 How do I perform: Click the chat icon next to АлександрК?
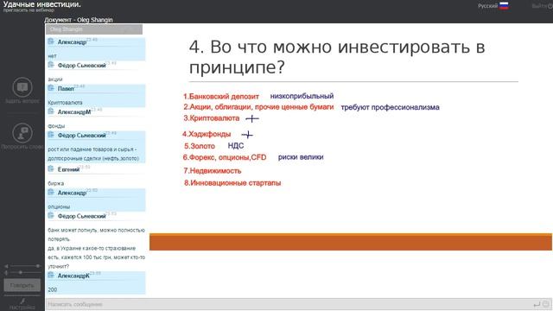coord(51,275)
